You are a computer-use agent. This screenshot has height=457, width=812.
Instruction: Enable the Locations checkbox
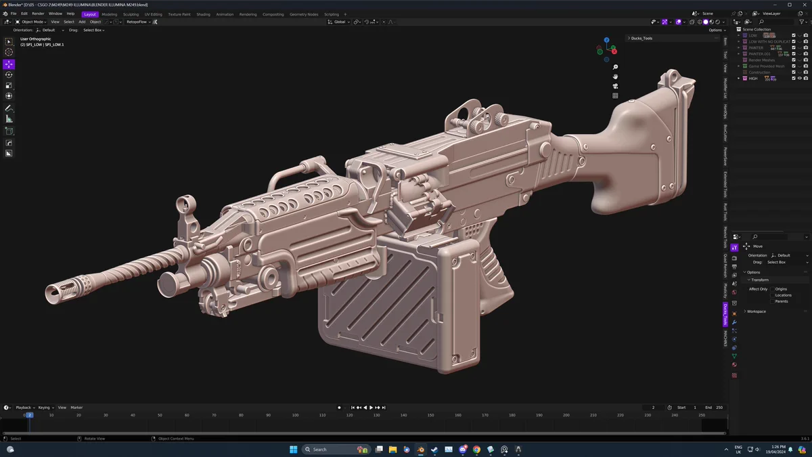(x=773, y=295)
